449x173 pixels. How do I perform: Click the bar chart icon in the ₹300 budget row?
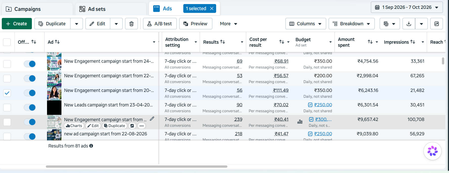tap(300, 122)
